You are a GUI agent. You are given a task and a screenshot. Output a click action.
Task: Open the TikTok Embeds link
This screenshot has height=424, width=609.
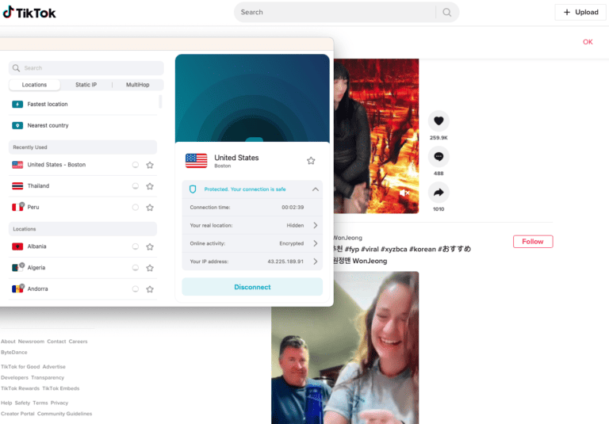pos(60,388)
